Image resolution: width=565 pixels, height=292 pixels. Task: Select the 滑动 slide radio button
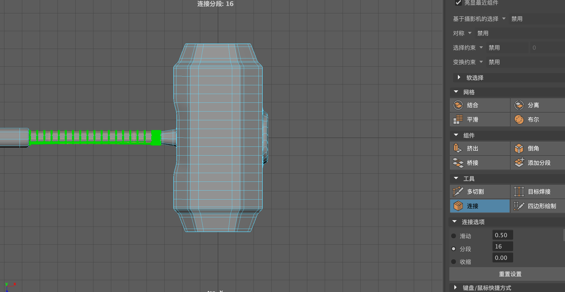point(454,236)
